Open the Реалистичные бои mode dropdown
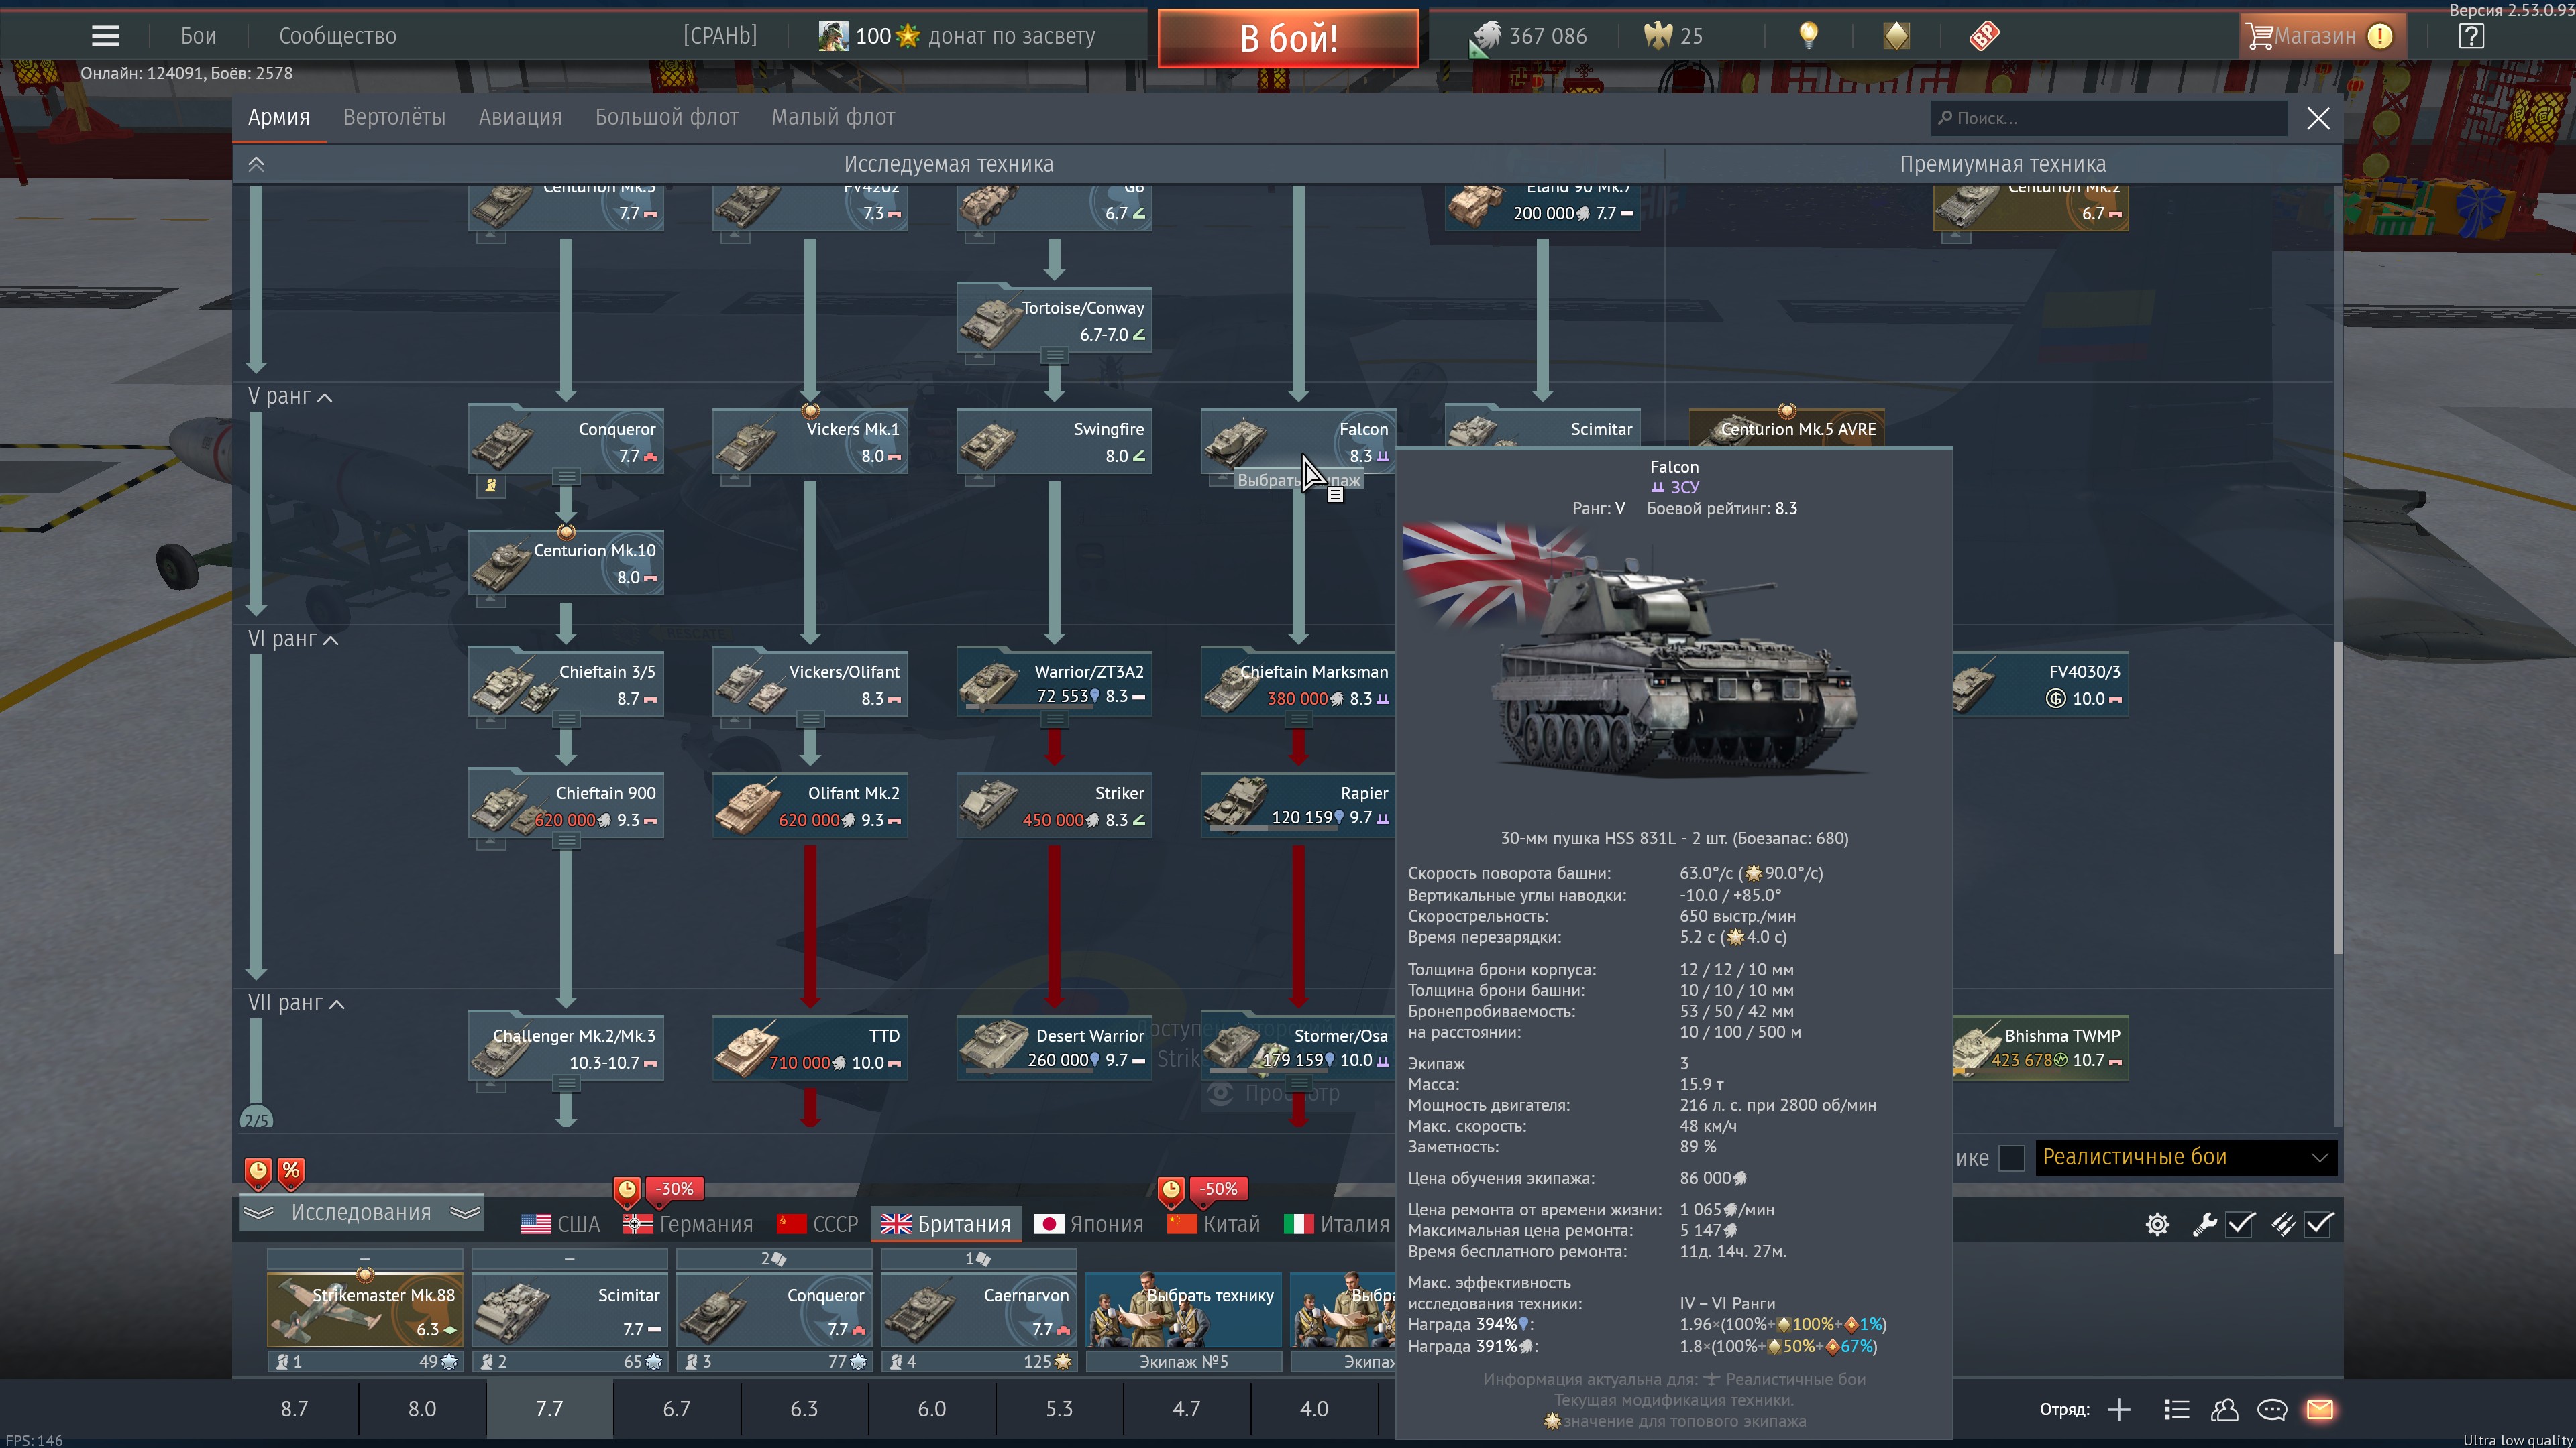 click(2186, 1157)
